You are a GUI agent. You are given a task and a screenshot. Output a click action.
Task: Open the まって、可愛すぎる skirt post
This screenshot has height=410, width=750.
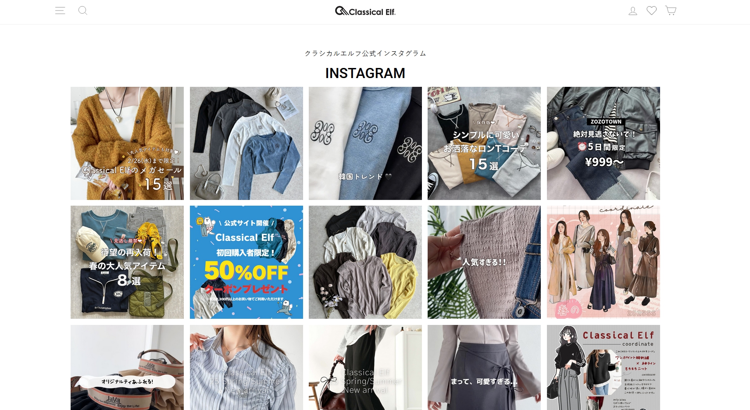click(484, 367)
